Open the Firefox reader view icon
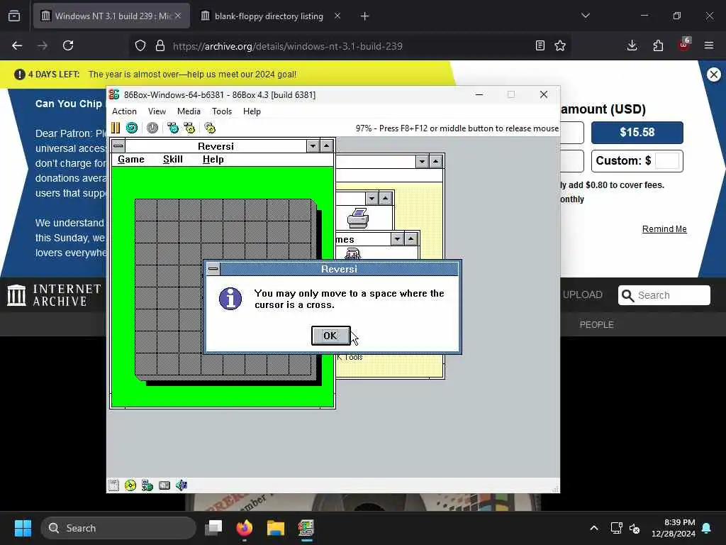 (540, 45)
